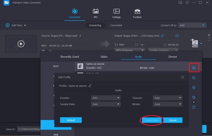Image resolution: width=212 pixels, height=136 pixels.
Task: Open Convert All to AAC dropdown
Action: (192, 25)
